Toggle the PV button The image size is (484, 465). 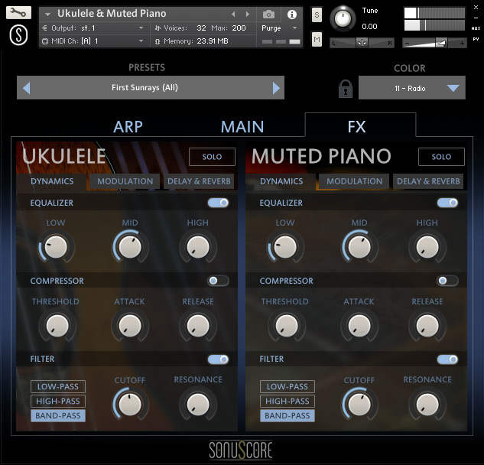[476, 39]
